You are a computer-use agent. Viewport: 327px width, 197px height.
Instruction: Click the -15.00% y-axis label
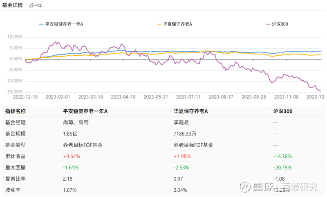pyautogui.click(x=14, y=92)
